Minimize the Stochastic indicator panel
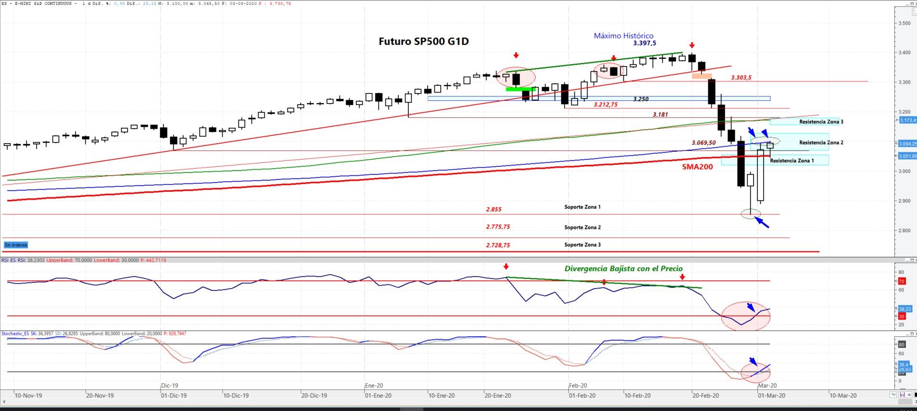 (907, 333)
